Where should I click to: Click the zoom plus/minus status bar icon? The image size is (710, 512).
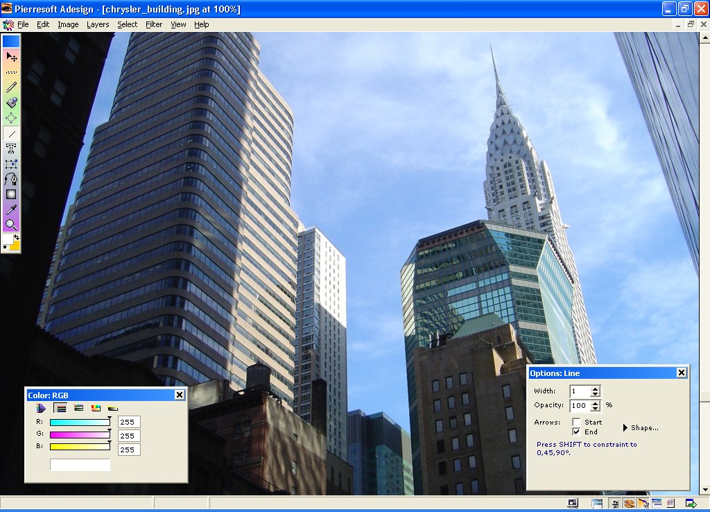pyautogui.click(x=614, y=504)
